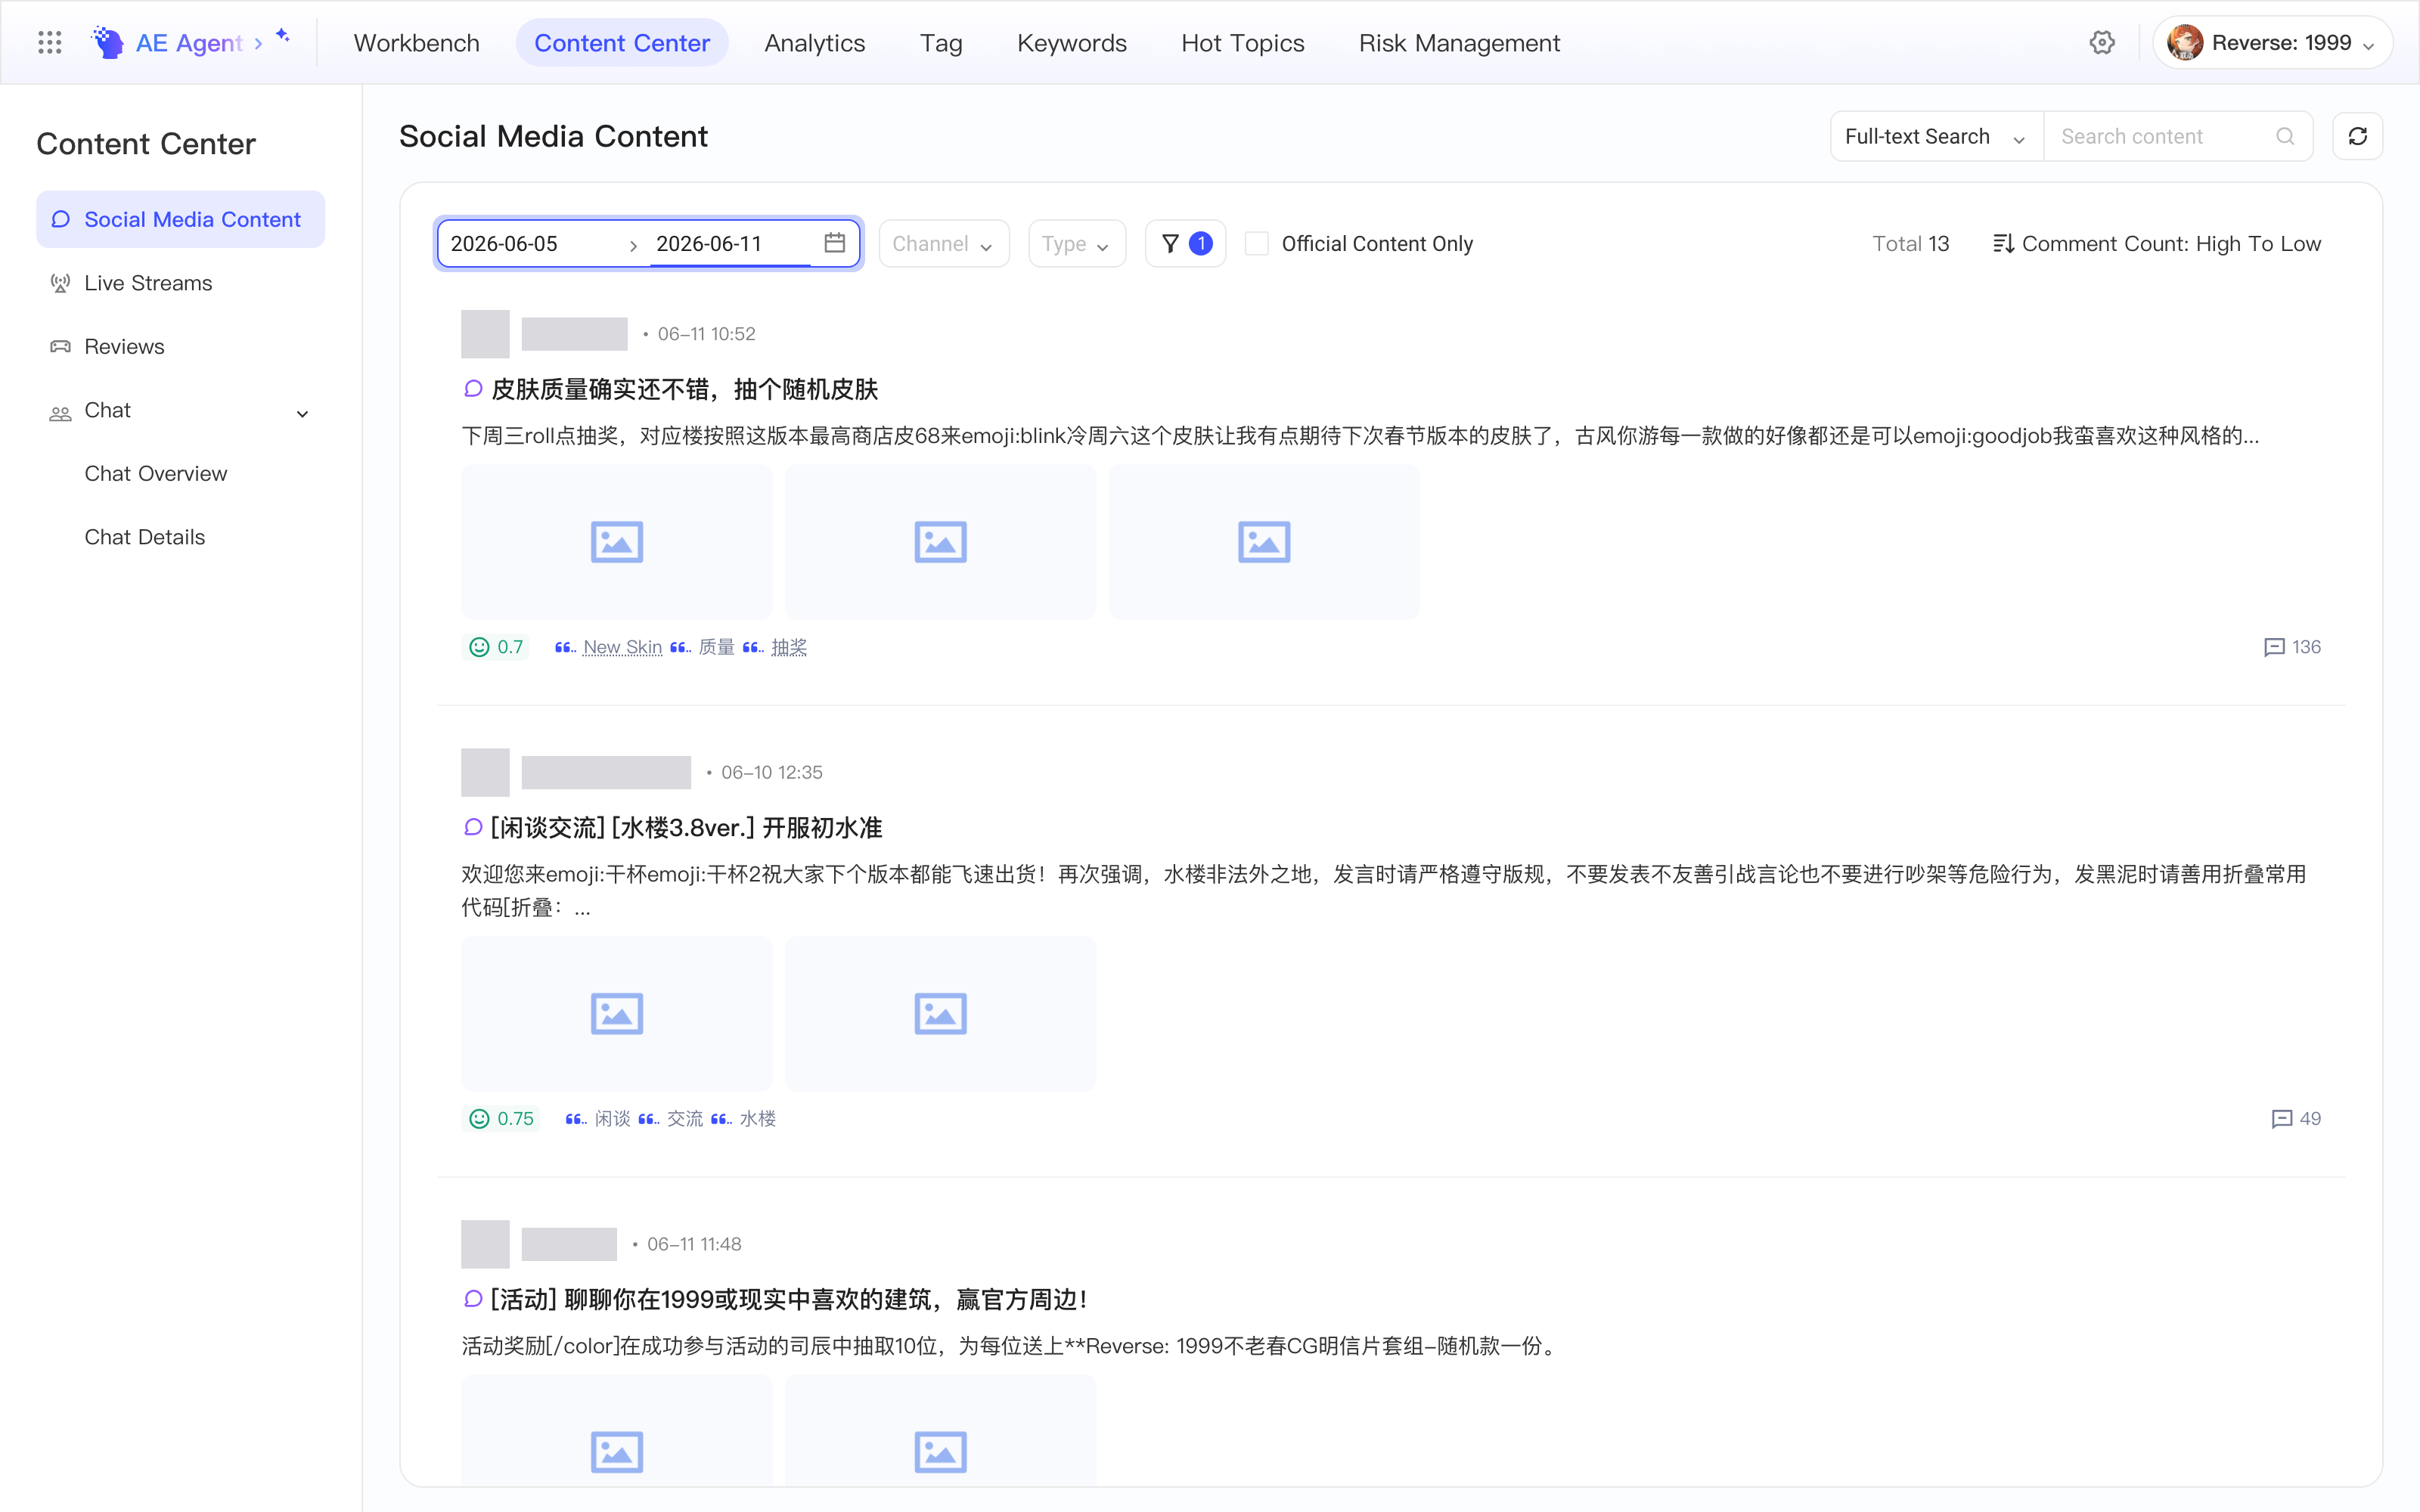Open Comment Count: High To Low sort
The height and width of the screenshot is (1512, 2420).
2157,243
